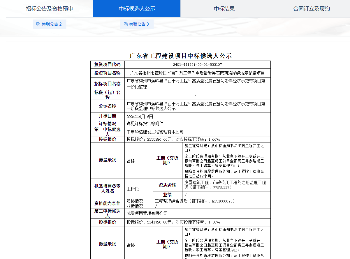Select the 中标候选人公示 tab
This screenshot has width=350, height=259.
[137, 9]
